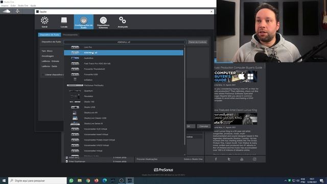Viewport: 327px width, 184px height.
Task: Open the Instagram icon in news panel
Action: click(254, 159)
